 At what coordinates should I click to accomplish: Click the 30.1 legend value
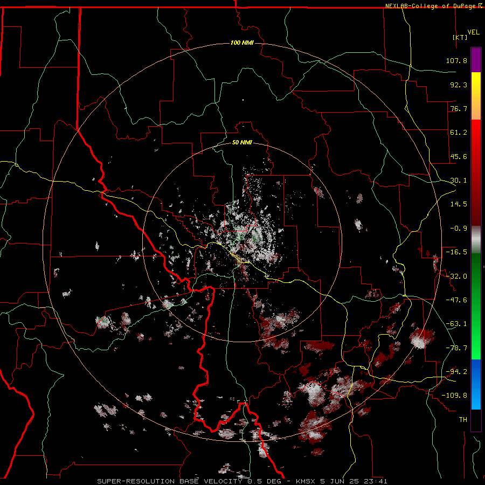[x=459, y=181]
